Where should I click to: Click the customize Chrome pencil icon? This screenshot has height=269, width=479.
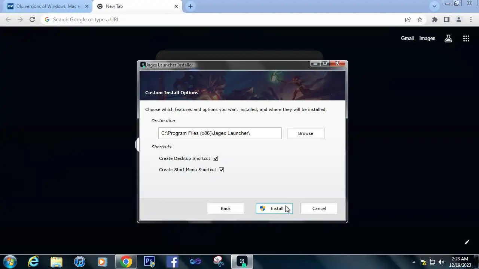click(467, 242)
